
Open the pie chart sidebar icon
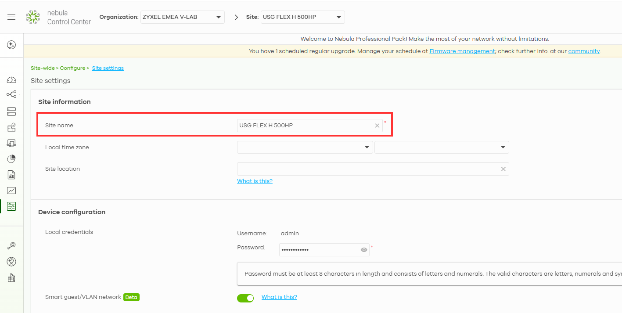pos(11,159)
